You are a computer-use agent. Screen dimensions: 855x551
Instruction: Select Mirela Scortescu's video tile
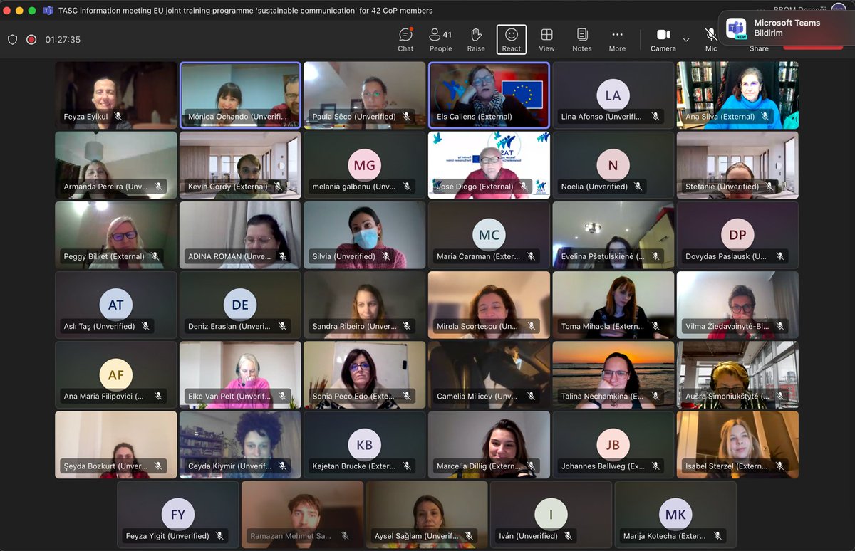[x=489, y=305]
